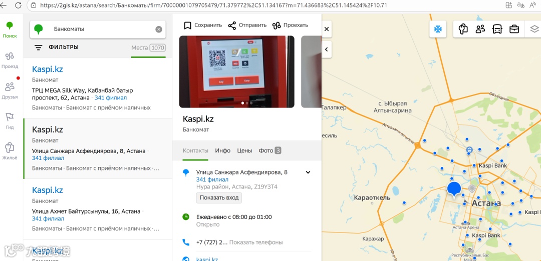Open Kaspi.kz at ТРЦ MEGA Silk Way

[47, 69]
